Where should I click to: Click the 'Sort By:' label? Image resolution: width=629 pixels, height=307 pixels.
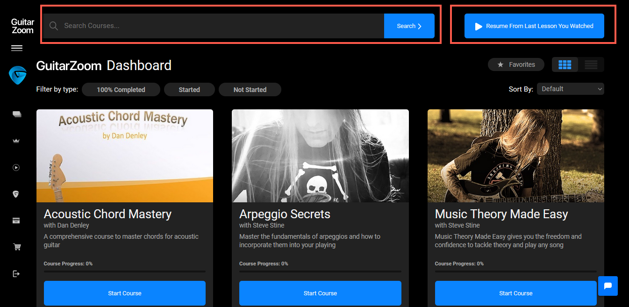(521, 89)
